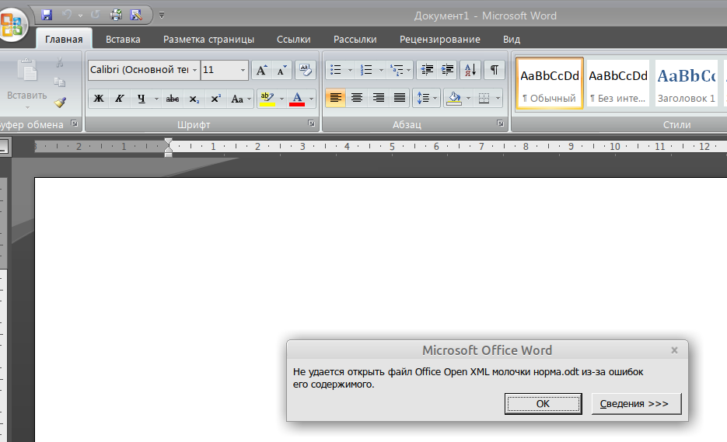727x442 pixels.
Task: Open font color dropdown arrow
Action: [311, 99]
